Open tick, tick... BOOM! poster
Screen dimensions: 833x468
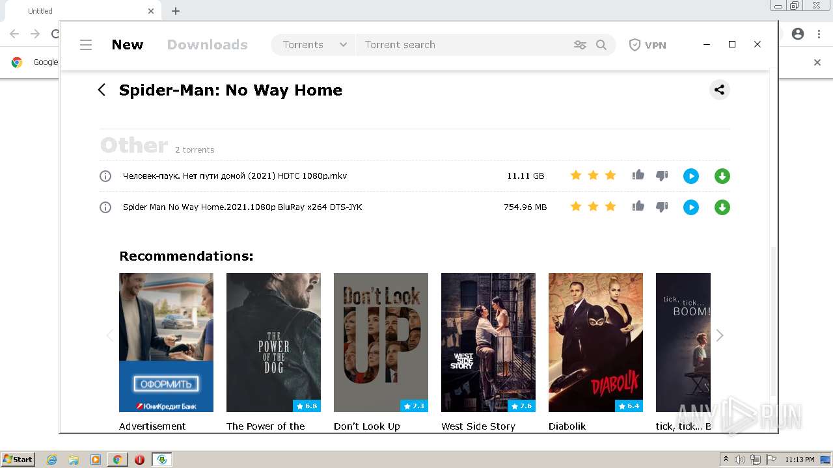pyautogui.click(x=683, y=343)
